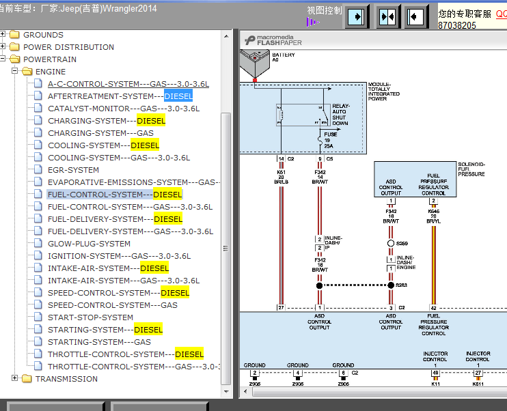Select EVAPORATIVE-EMISSIONS-SYSTEM---GAS entry
This screenshot has width=507, height=411.
coord(134,182)
